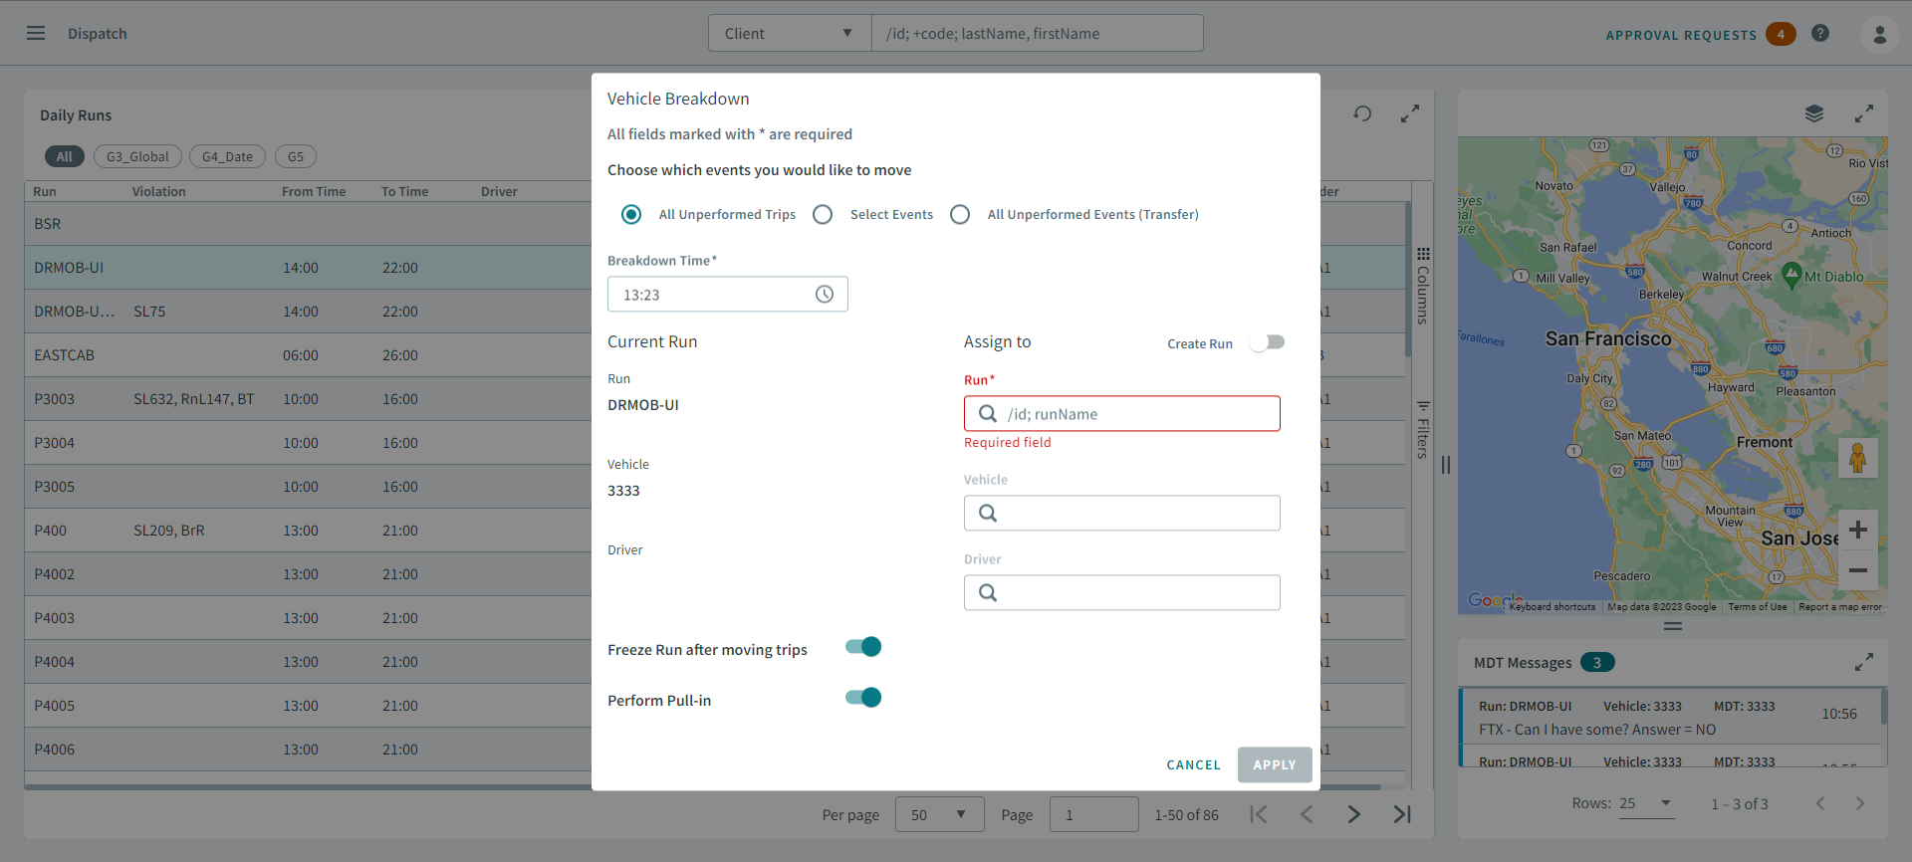
Task: Zoom in on the map
Action: 1857,531
